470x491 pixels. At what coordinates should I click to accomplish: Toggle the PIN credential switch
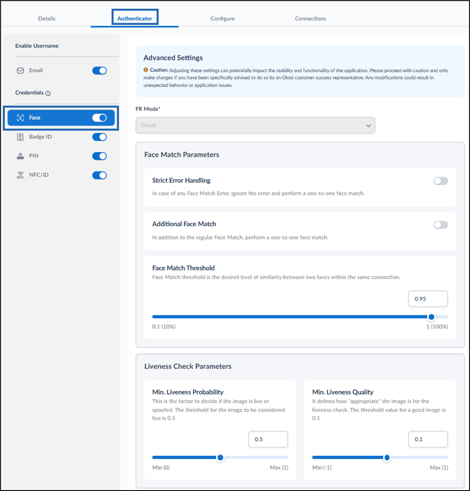(x=99, y=156)
